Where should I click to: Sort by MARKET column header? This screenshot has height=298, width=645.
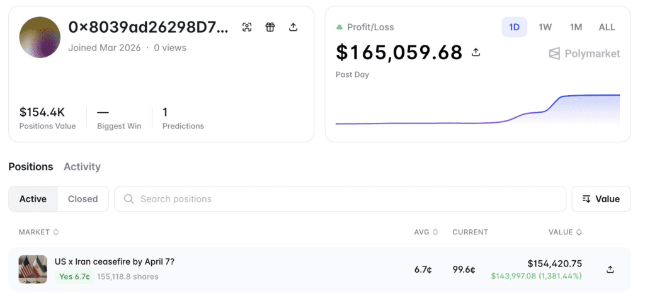point(38,232)
